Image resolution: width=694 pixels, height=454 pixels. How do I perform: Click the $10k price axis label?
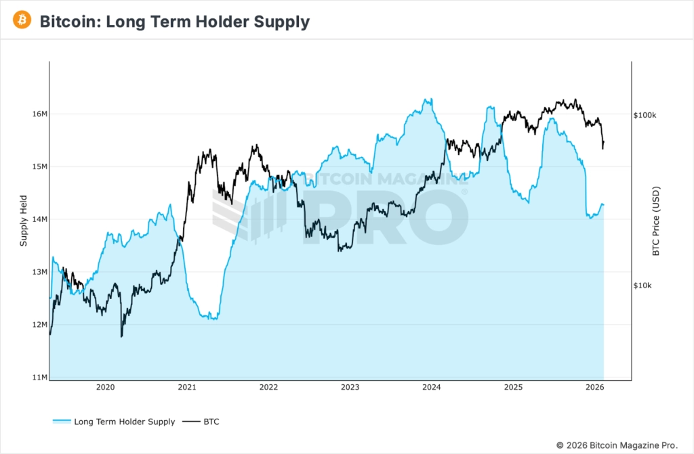pos(642,286)
